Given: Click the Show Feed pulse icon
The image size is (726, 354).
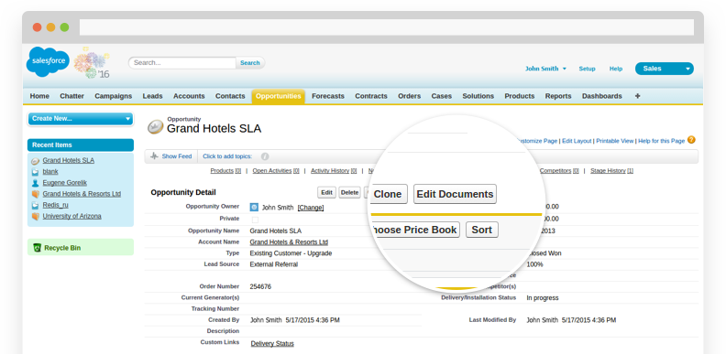Looking at the screenshot, I should click(154, 156).
